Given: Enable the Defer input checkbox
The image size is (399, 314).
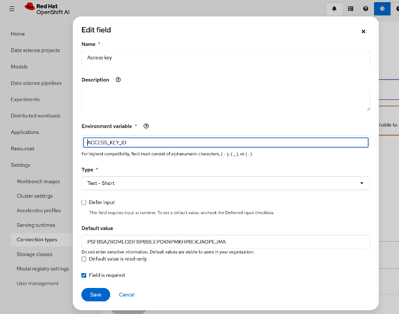Looking at the screenshot, I should [x=84, y=202].
